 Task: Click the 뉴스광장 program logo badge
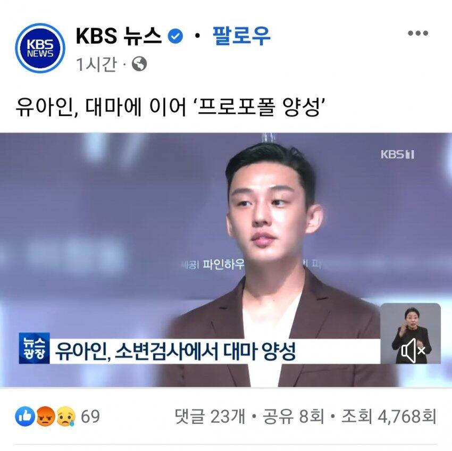coord(35,348)
